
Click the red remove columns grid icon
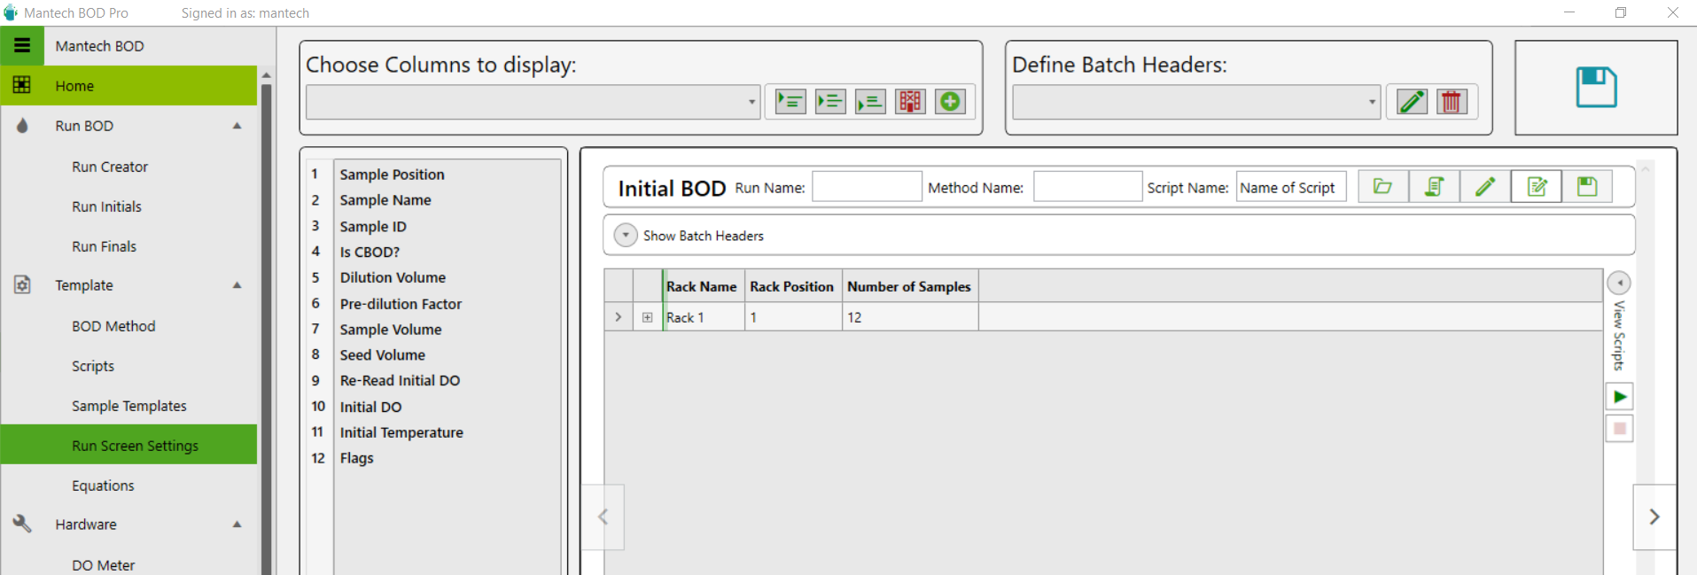click(910, 102)
